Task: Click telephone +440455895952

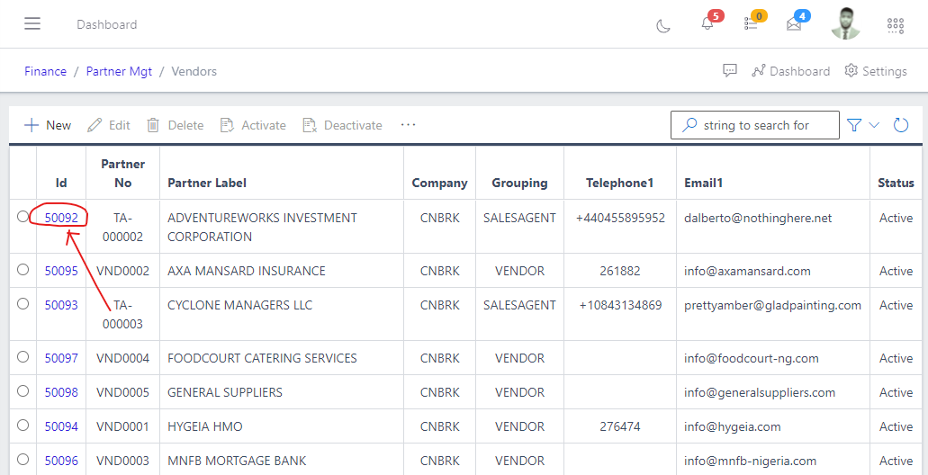Action: click(620, 218)
